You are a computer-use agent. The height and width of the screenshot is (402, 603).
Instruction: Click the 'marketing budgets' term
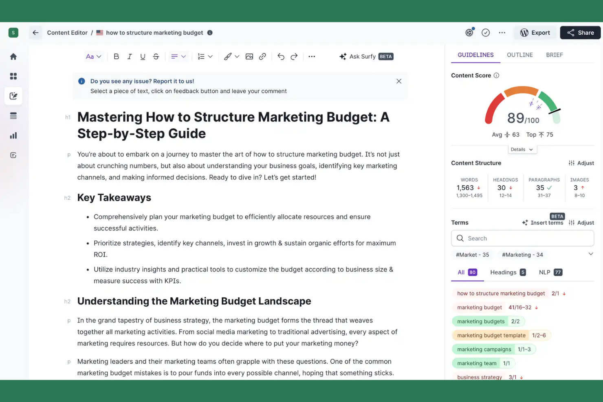[488, 321]
